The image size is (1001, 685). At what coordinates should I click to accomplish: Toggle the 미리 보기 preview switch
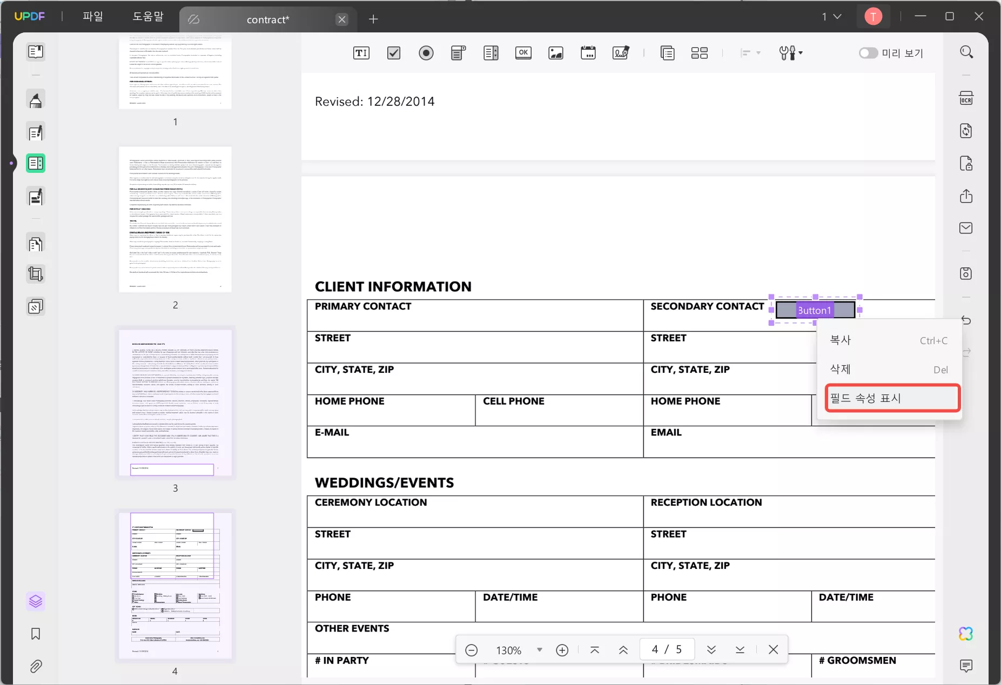[868, 53]
